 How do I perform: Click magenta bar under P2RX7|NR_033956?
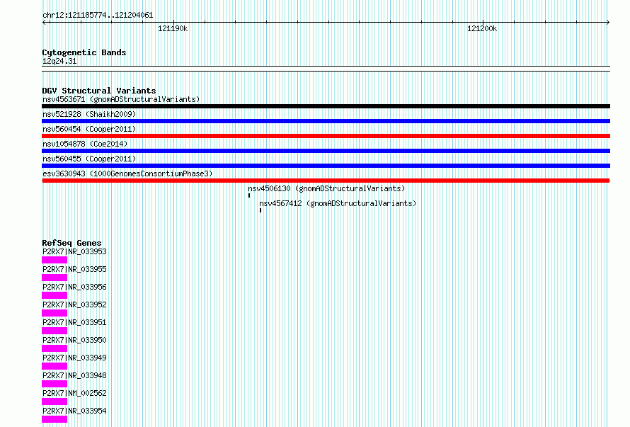(55, 295)
